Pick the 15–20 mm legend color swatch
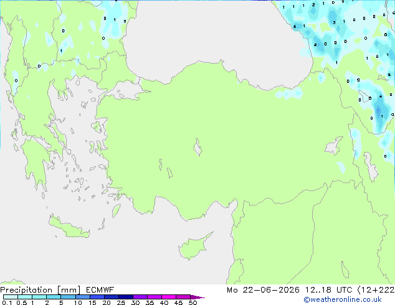 point(97,297)
